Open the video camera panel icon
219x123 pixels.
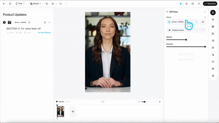pyautogui.click(x=213, y=62)
